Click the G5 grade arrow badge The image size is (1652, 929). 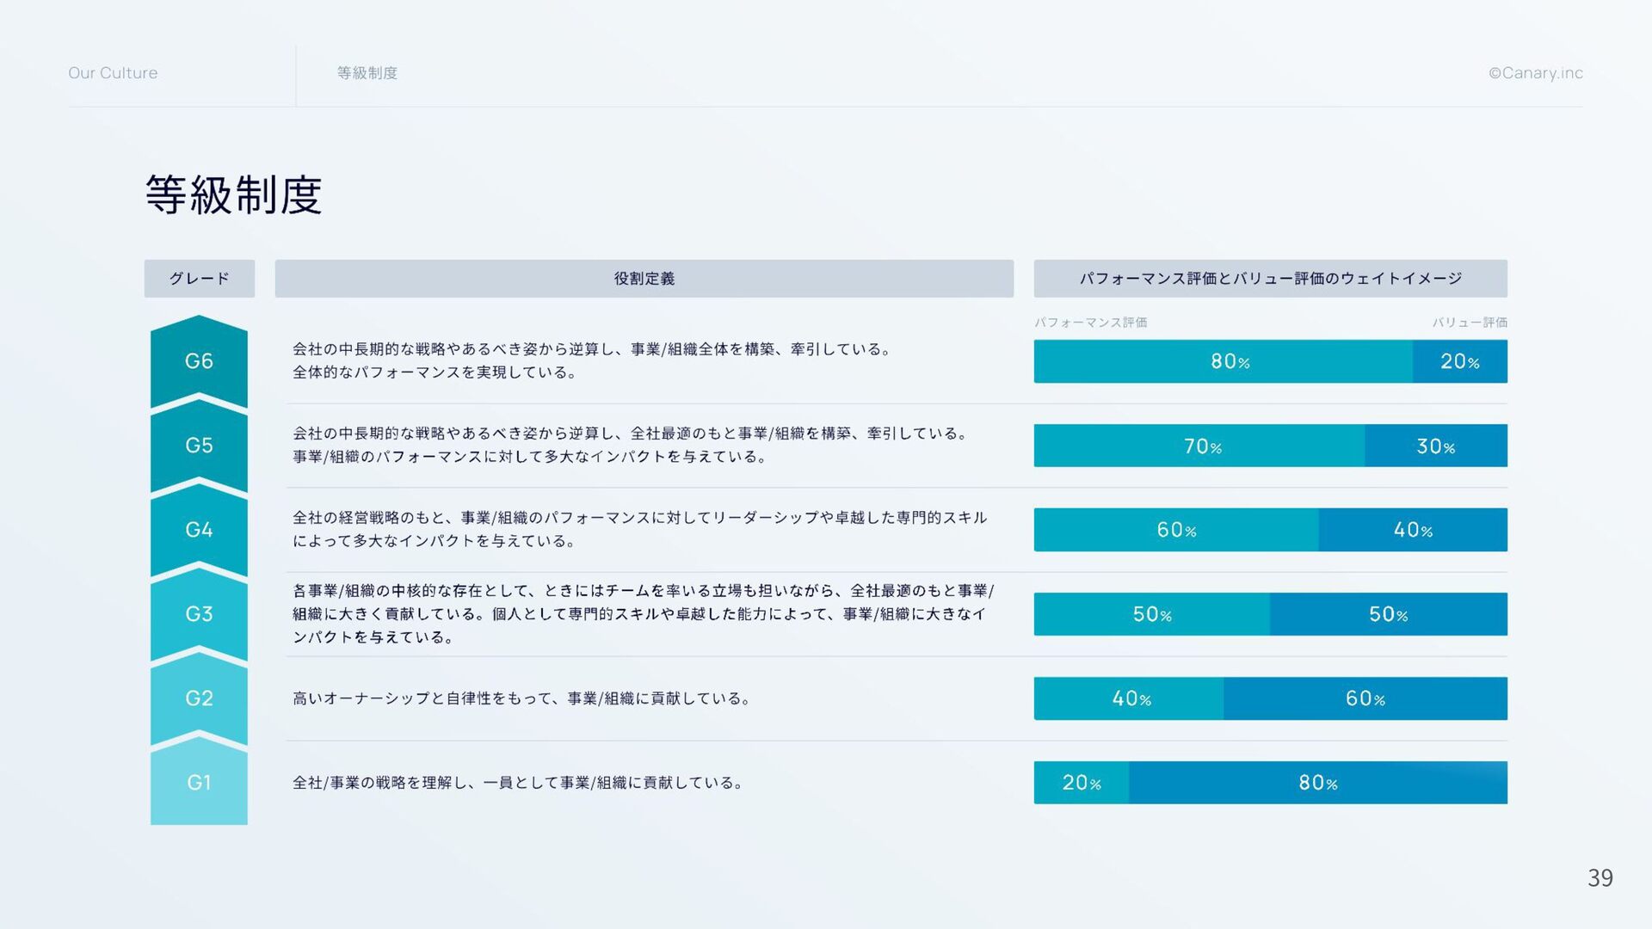coord(199,446)
